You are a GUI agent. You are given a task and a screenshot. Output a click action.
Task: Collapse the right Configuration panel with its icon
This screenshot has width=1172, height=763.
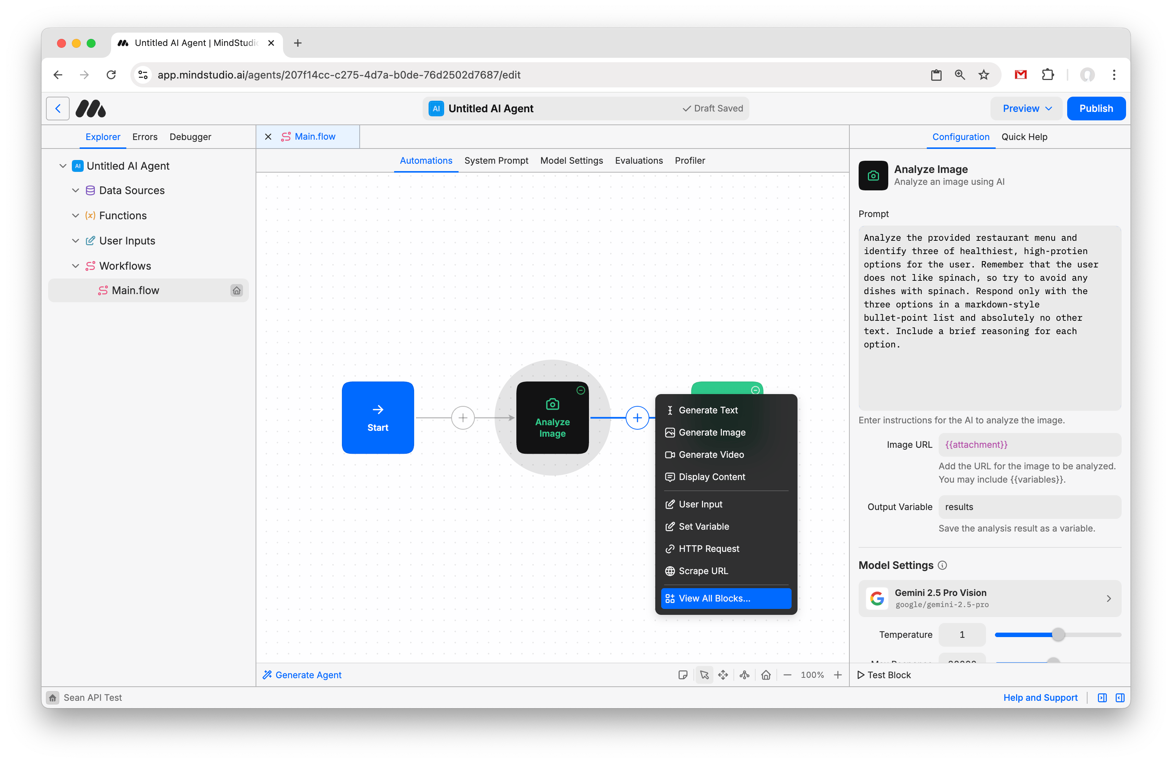(1120, 697)
